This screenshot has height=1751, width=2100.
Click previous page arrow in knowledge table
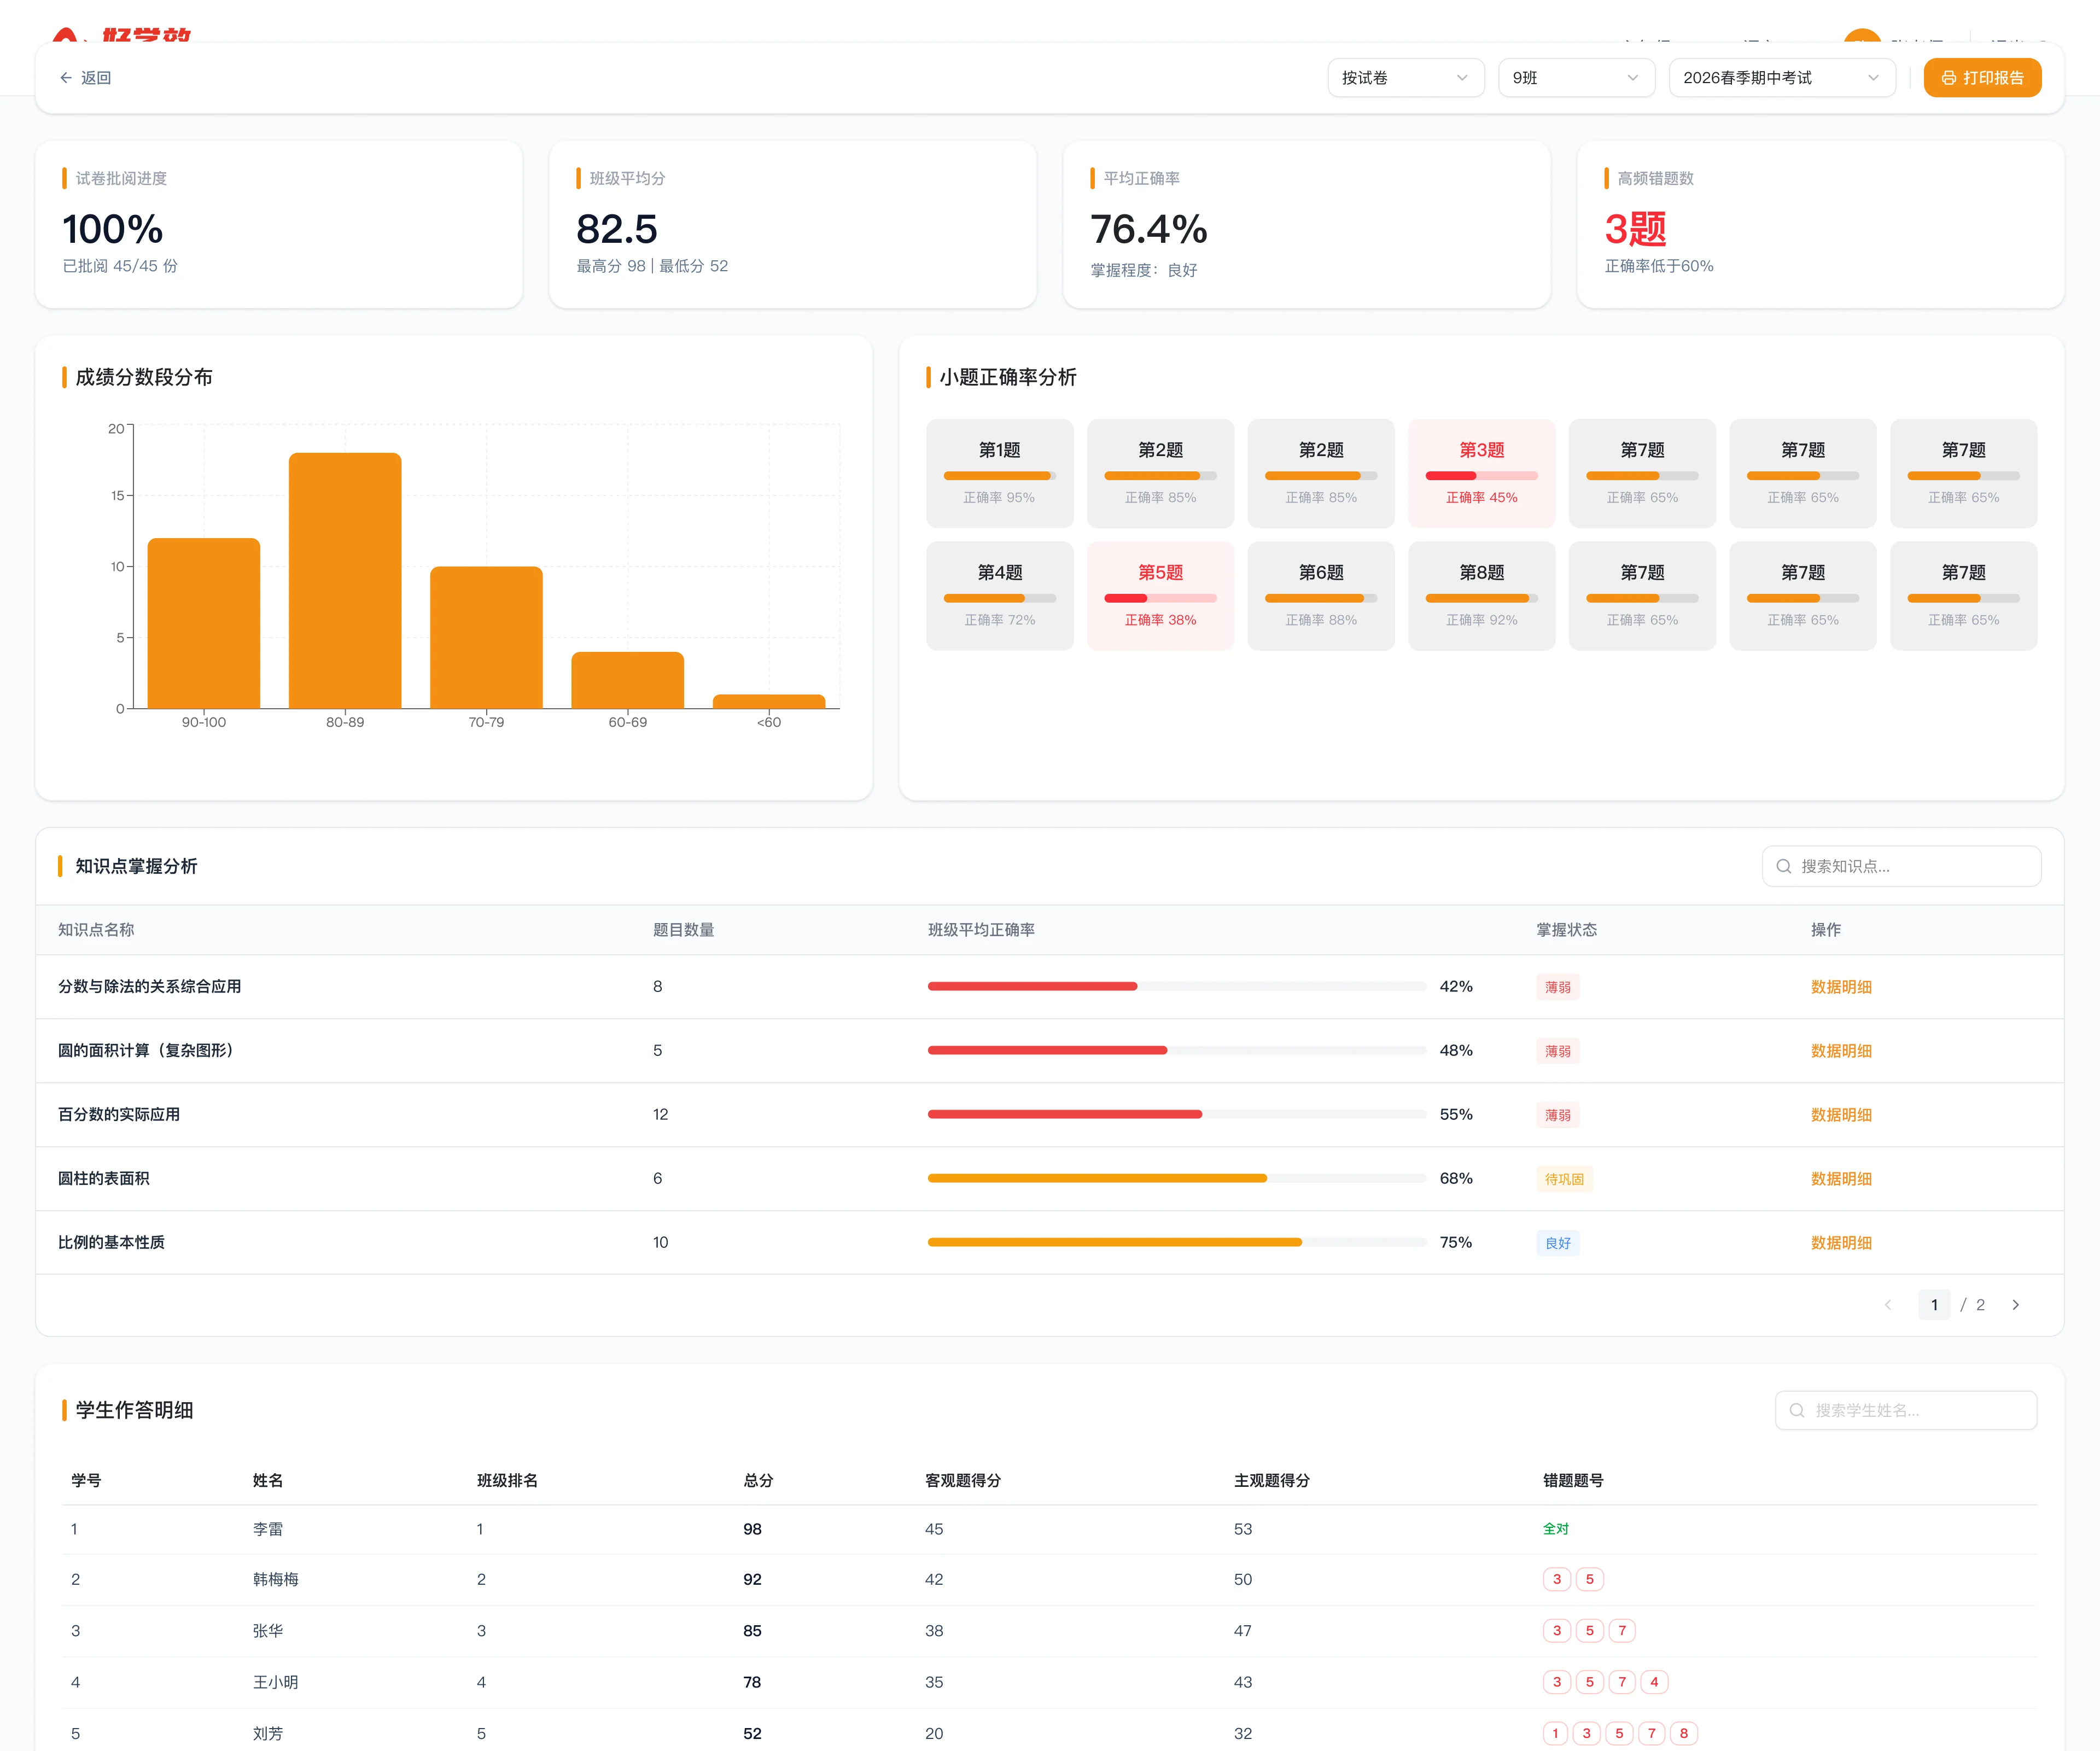(1888, 1305)
